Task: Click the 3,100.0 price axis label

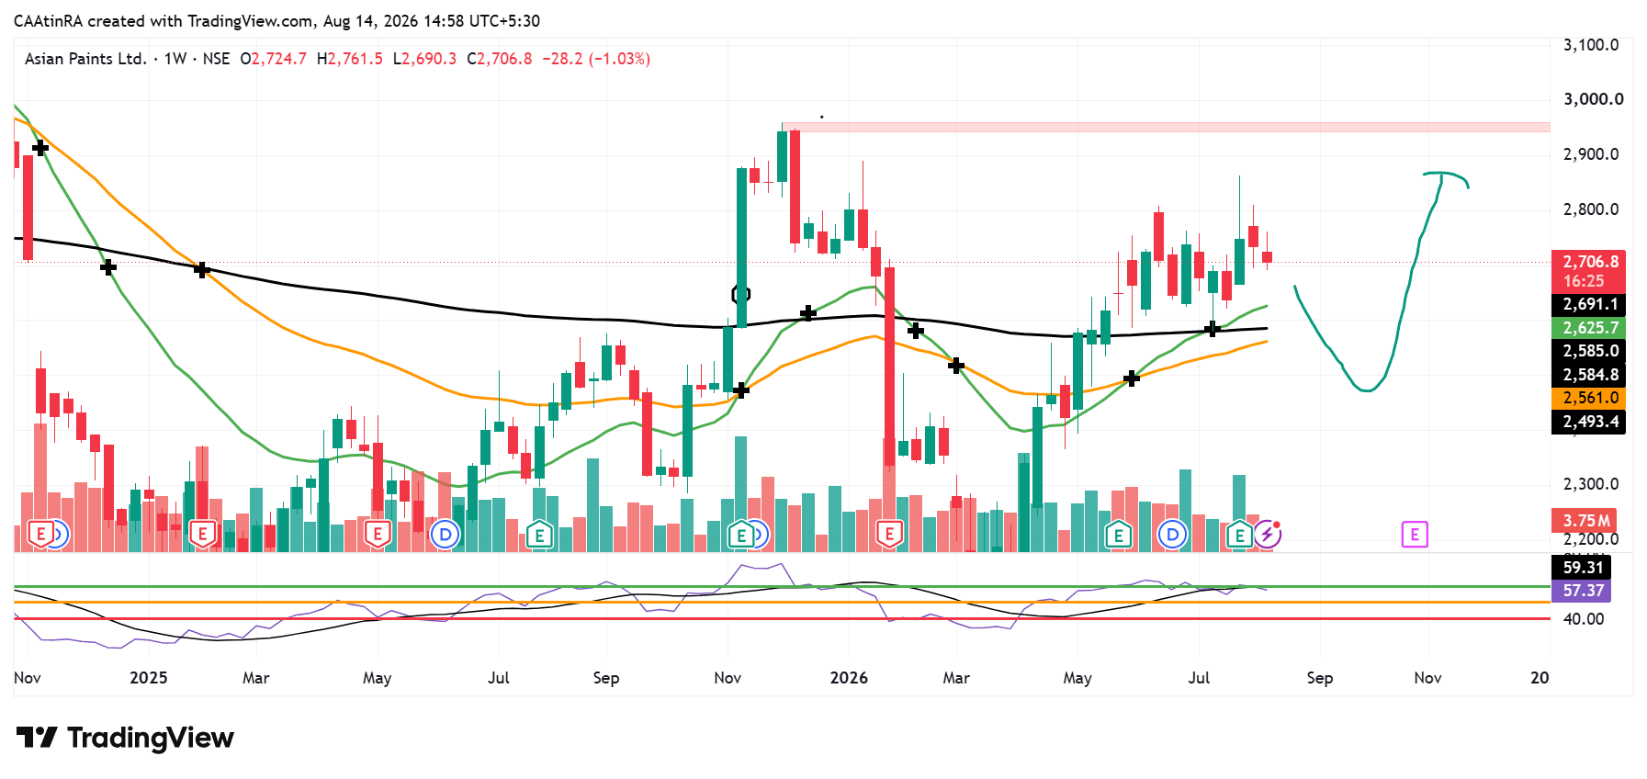Action: point(1591,45)
